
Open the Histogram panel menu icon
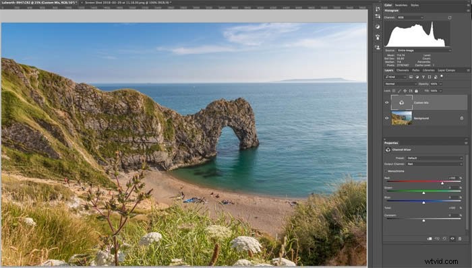tap(468, 11)
